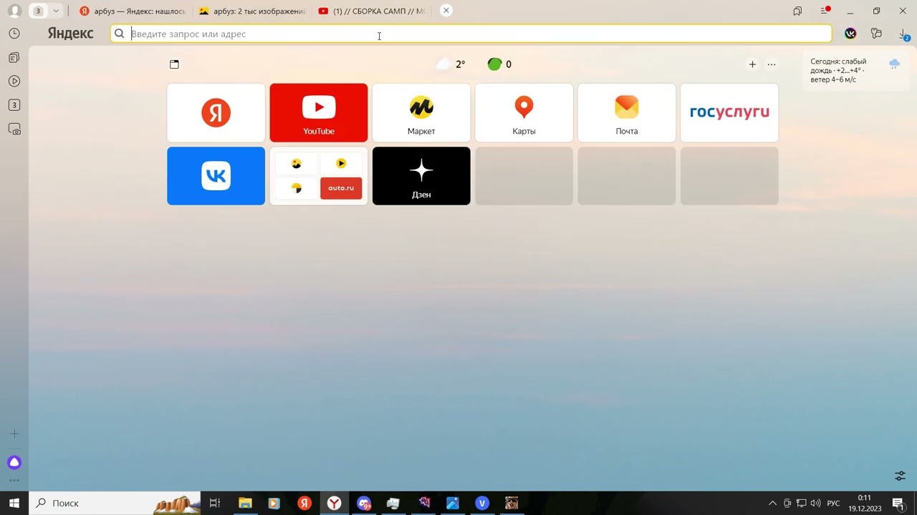Open the Почта tile

click(627, 112)
